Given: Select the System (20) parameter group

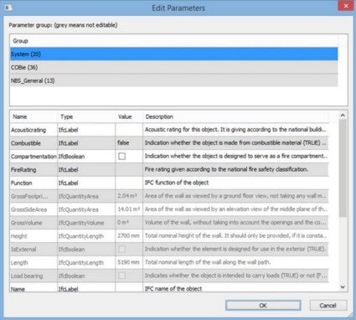Looking at the screenshot, I should [173, 54].
